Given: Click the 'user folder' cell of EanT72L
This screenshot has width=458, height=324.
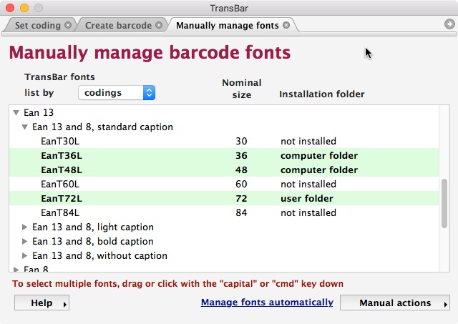Looking at the screenshot, I should point(307,198).
